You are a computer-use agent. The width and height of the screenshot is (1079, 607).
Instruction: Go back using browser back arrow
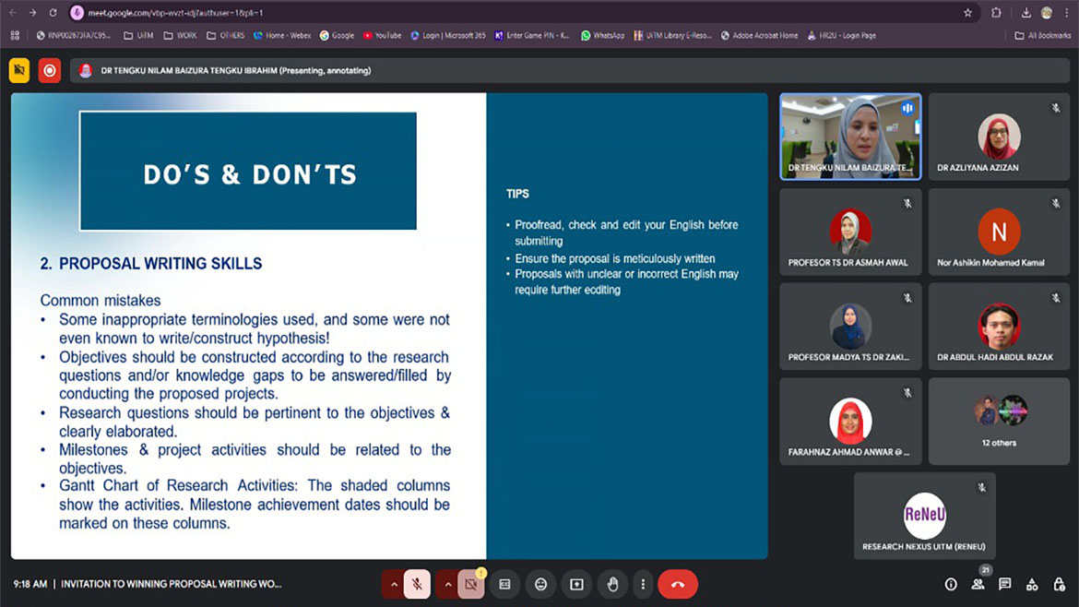pos(12,12)
